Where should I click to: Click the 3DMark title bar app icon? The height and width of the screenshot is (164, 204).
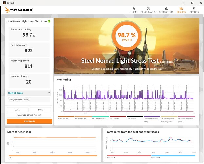[x=4, y=3]
